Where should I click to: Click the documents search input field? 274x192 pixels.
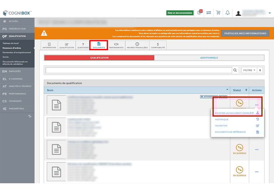[139, 70]
